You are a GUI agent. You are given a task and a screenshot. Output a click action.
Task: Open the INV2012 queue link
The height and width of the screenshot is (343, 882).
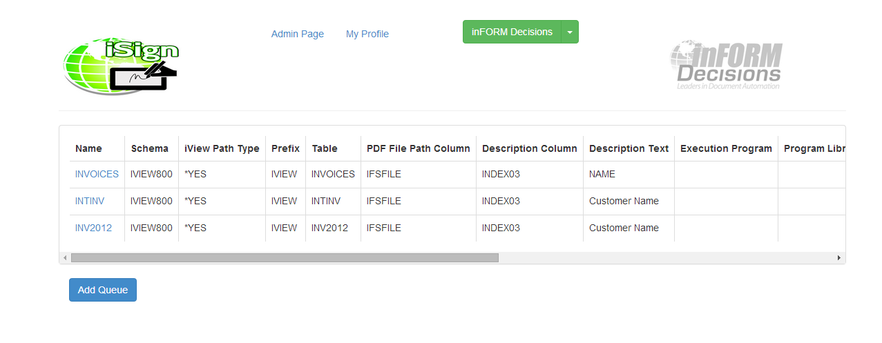click(x=93, y=228)
